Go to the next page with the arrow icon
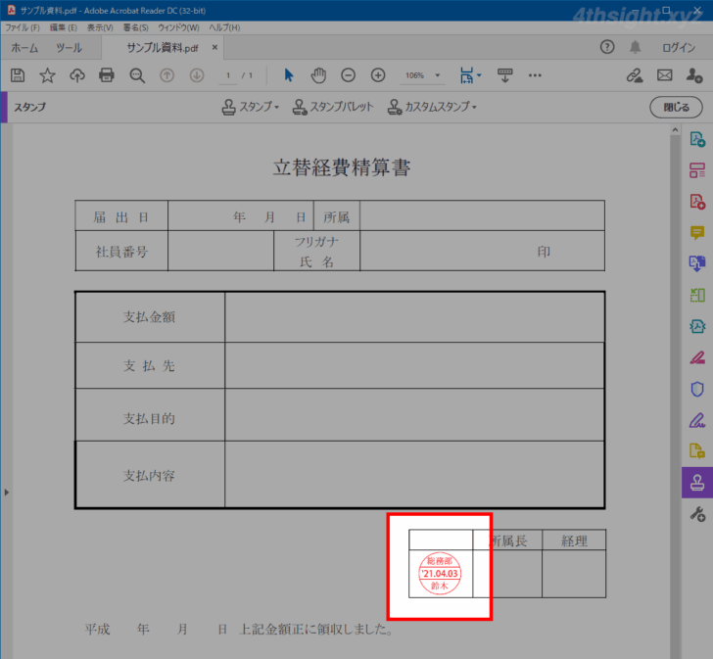713x659 pixels. [x=197, y=75]
